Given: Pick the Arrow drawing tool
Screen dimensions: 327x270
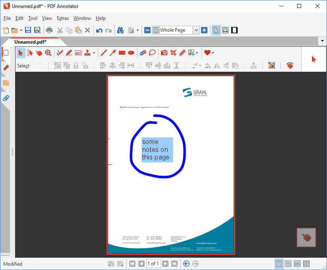Looking at the screenshot, I should pos(113,53).
